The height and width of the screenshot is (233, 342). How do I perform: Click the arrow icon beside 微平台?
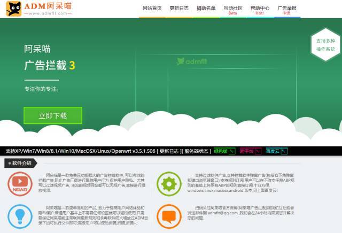pos(258,151)
